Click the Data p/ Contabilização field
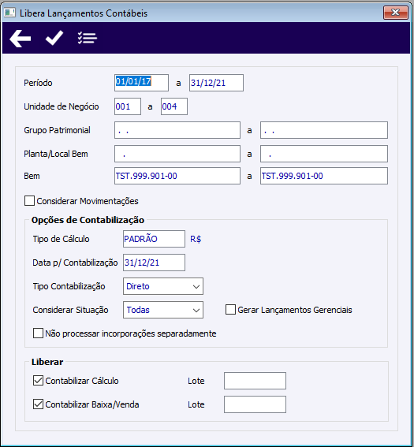This screenshot has height=447, width=414. pos(154,263)
